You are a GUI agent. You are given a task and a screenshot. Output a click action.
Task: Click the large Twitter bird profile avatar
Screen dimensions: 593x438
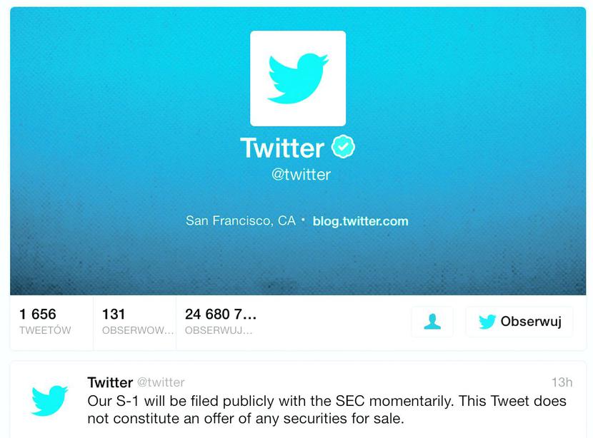pos(298,78)
